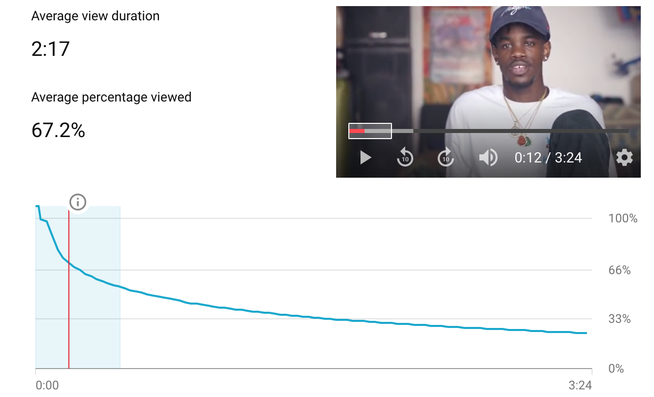The height and width of the screenshot is (397, 654).
Task: Rewind video 10 seconds
Action: click(x=405, y=157)
